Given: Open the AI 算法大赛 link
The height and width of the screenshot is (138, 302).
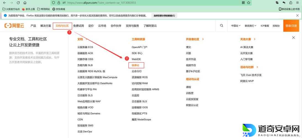Looking at the screenshot, I should (x=247, y=47).
